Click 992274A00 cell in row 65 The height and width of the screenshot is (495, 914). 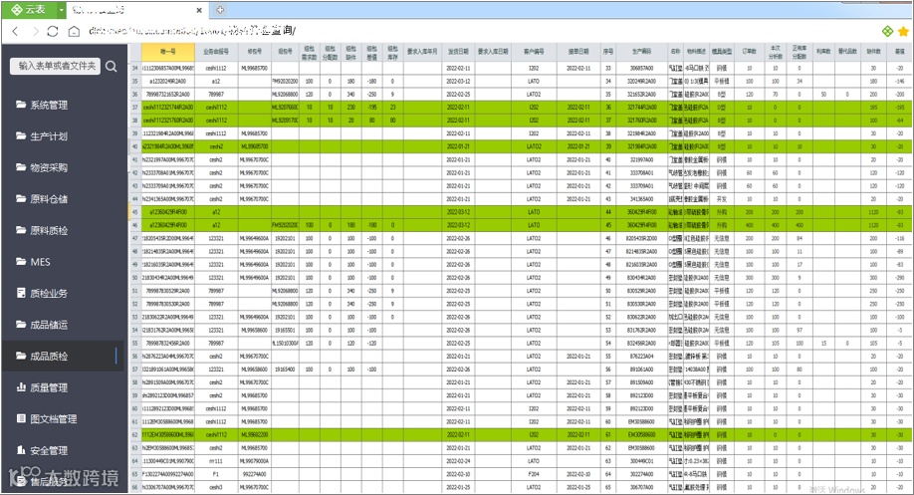[x=254, y=475]
